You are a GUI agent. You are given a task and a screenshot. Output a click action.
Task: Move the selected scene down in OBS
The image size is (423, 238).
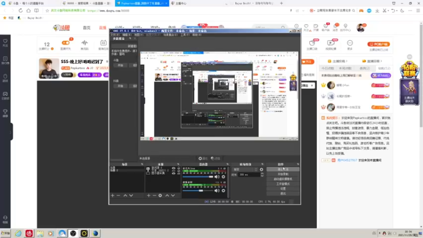(131, 195)
